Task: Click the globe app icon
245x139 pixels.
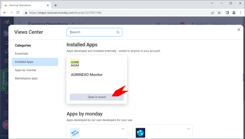Action: pos(141,133)
